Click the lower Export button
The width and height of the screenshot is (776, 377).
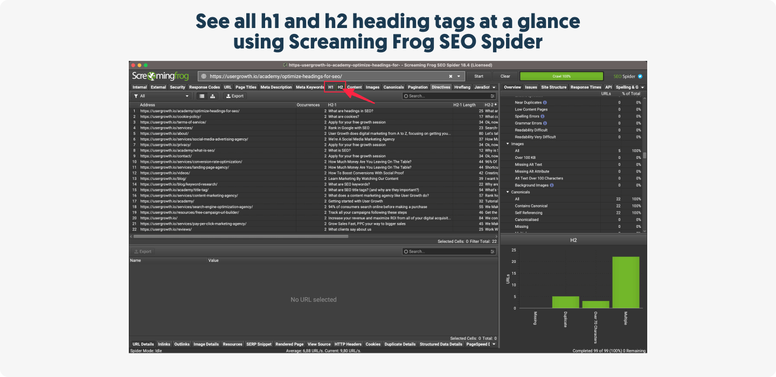tap(143, 252)
